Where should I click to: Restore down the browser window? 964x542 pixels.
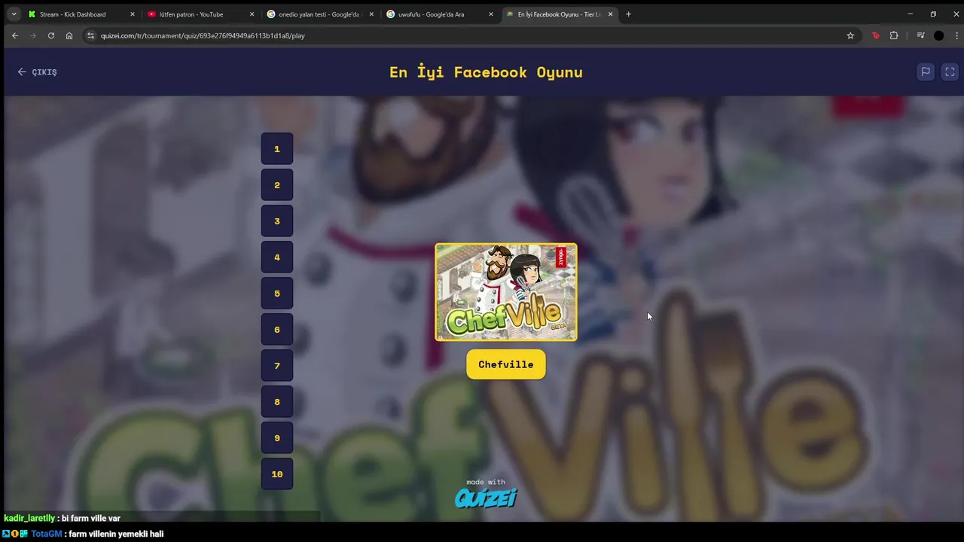(933, 14)
